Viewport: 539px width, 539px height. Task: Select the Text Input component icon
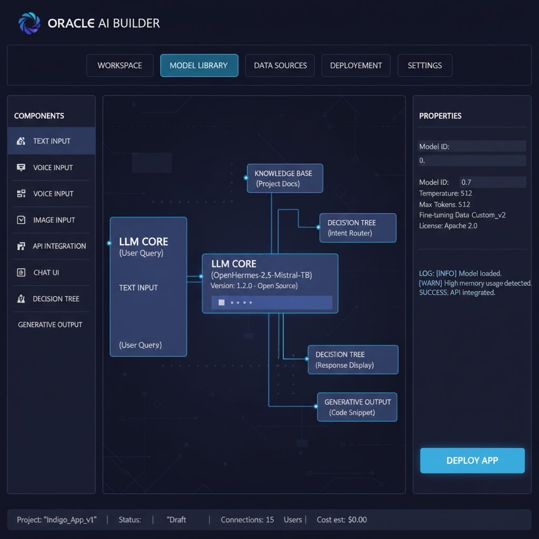click(x=21, y=141)
